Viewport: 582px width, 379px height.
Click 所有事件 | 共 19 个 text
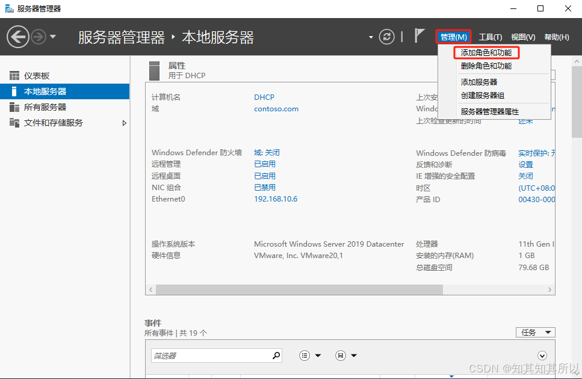coord(176,333)
